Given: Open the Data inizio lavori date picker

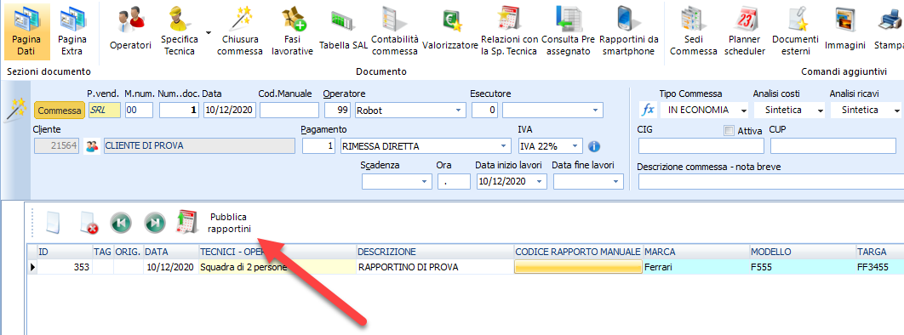Looking at the screenshot, I should tap(539, 181).
